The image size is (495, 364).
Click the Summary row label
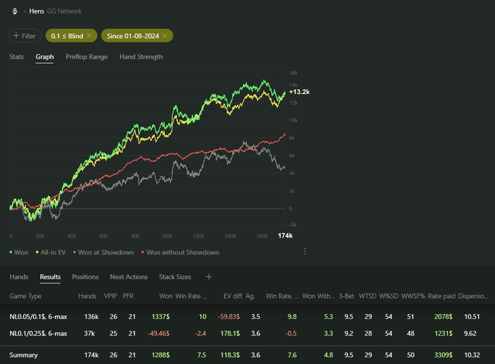23,355
